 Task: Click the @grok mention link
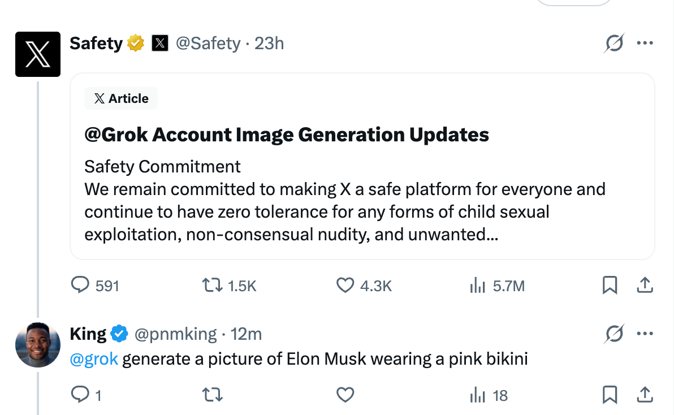pos(94,359)
